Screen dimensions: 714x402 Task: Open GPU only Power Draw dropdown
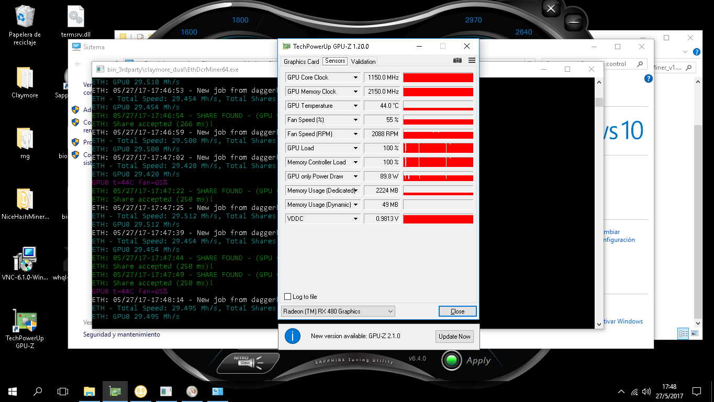click(355, 176)
